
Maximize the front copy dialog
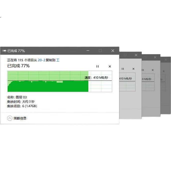[100, 51]
